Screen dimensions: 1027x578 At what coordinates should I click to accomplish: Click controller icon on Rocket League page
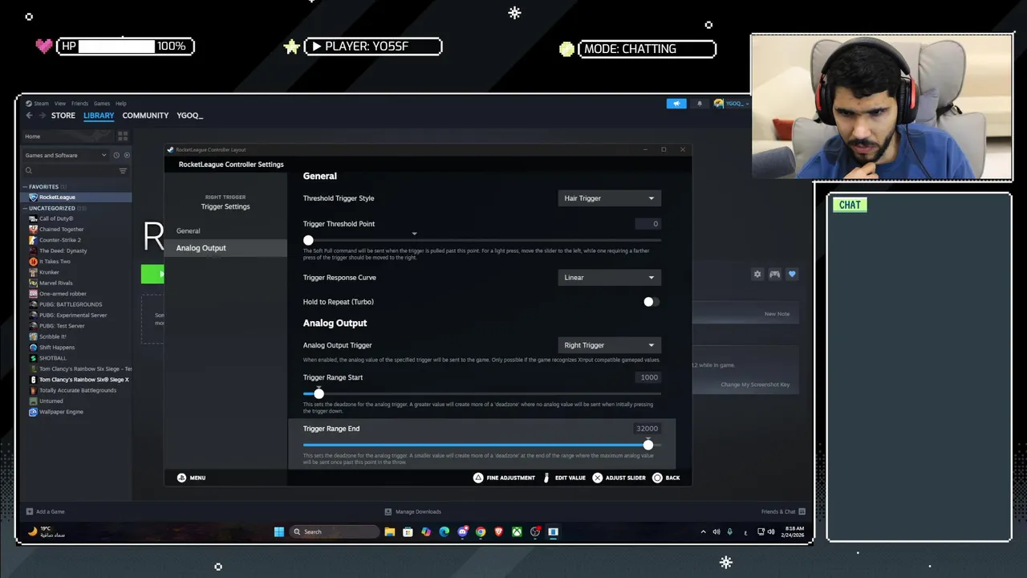click(774, 274)
